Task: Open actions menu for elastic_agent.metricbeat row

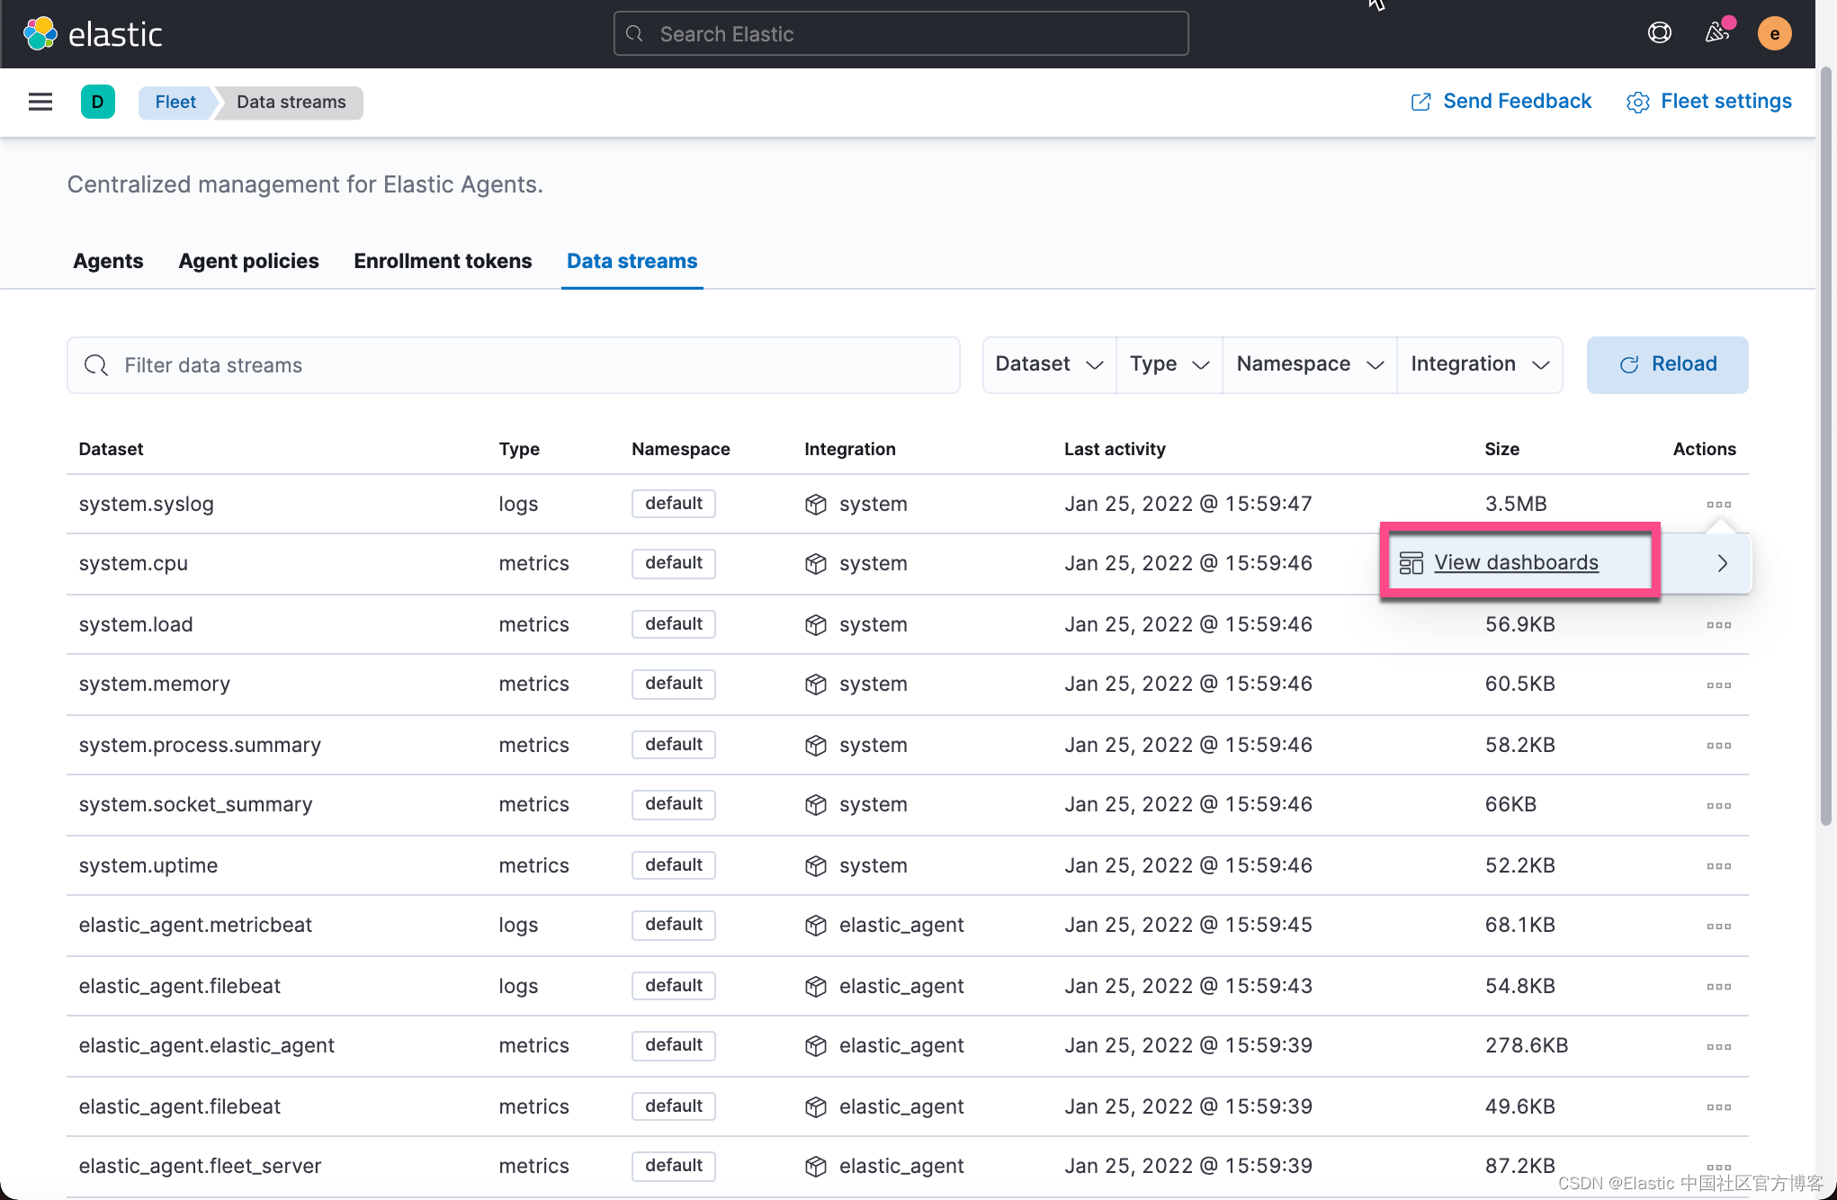Action: tap(1718, 927)
